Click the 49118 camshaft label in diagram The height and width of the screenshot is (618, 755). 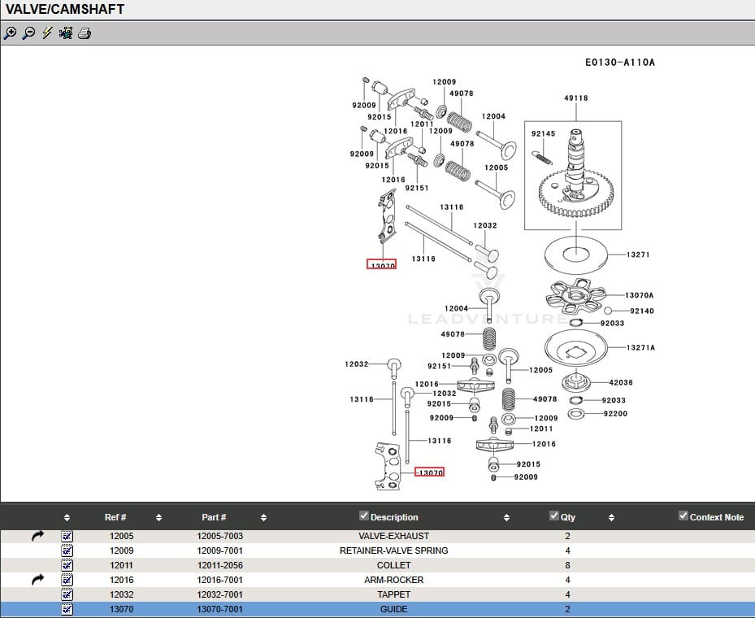[575, 98]
